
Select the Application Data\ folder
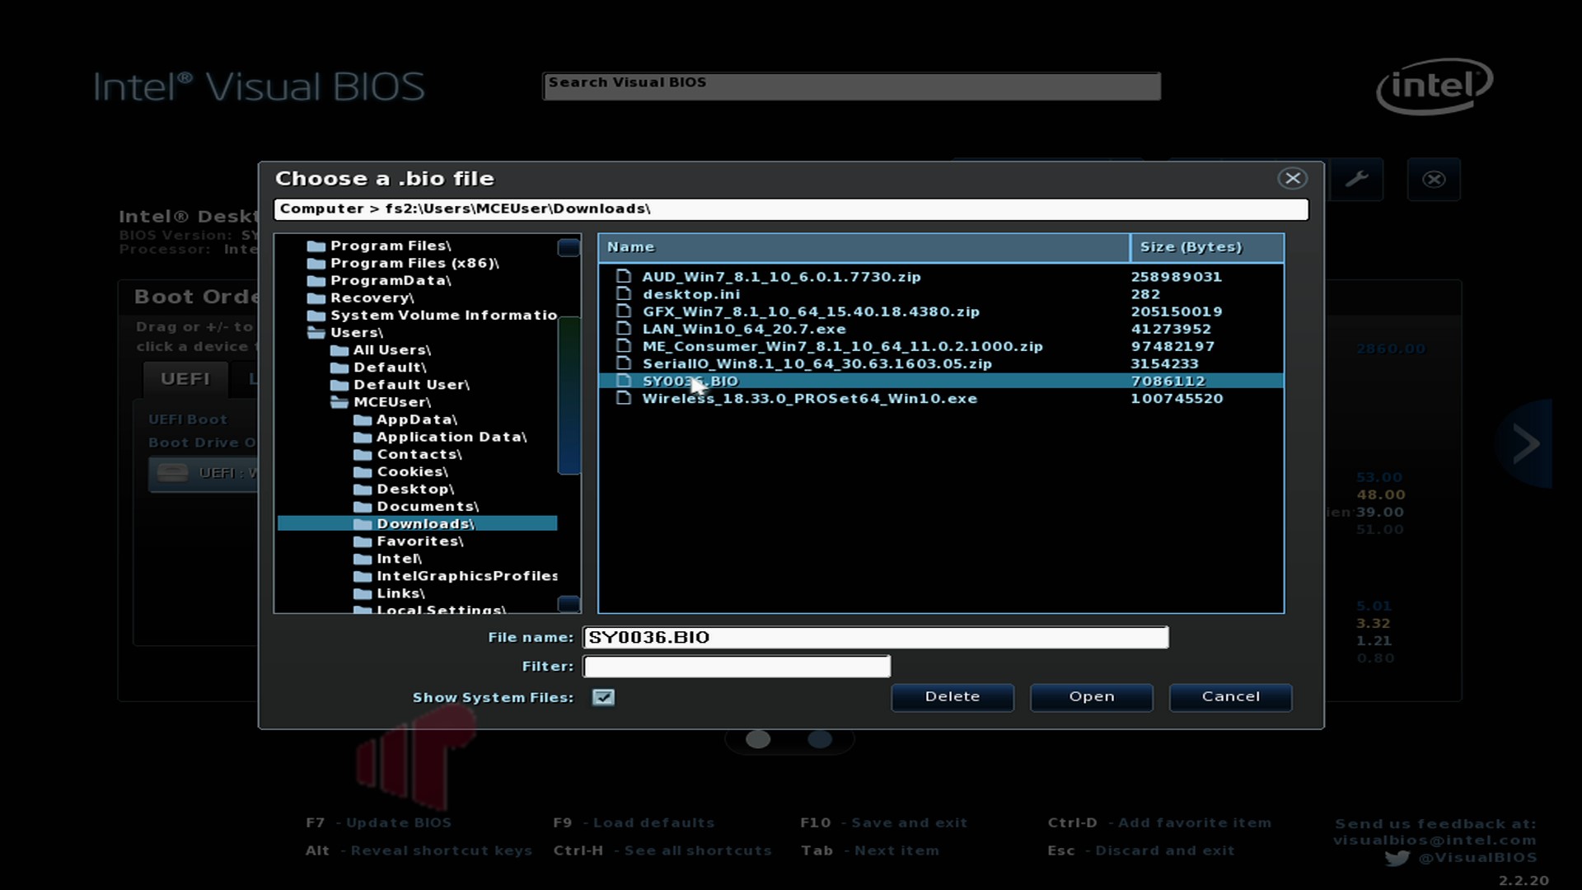click(452, 437)
